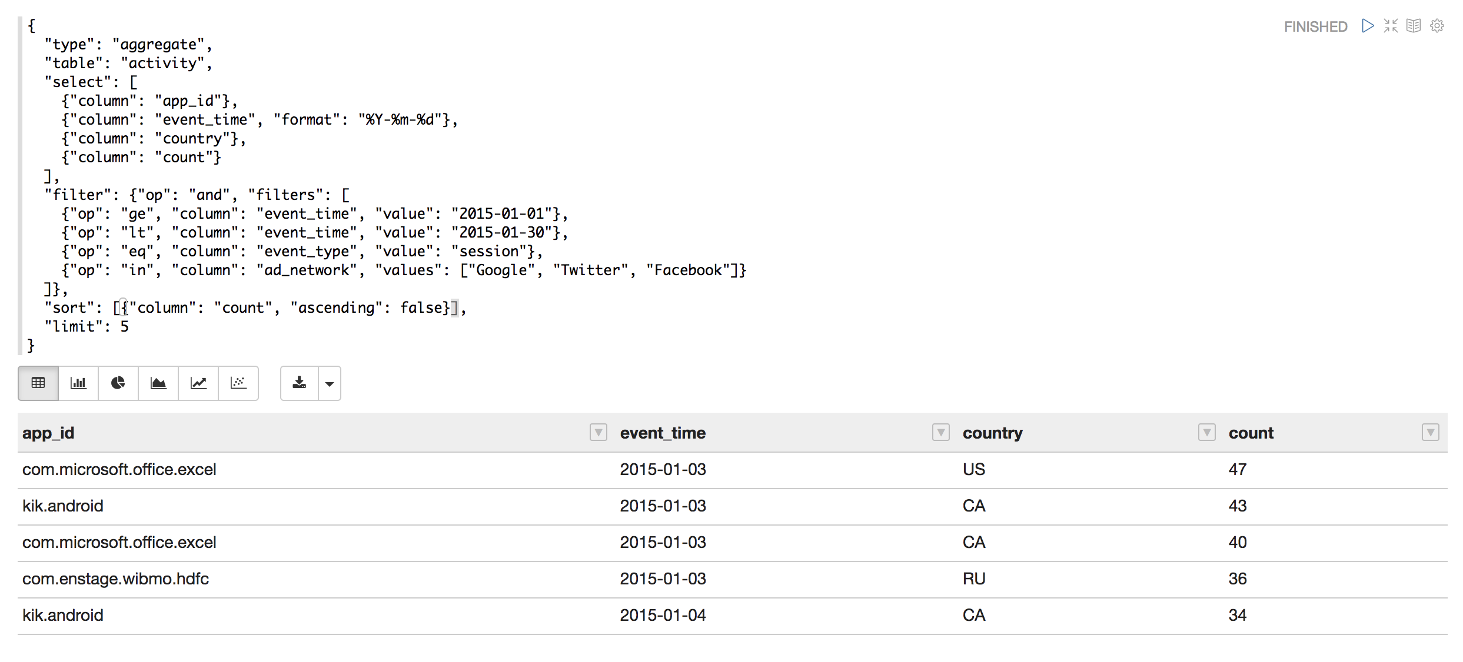
Task: Switch to scatter chart view
Action: pyautogui.click(x=238, y=383)
